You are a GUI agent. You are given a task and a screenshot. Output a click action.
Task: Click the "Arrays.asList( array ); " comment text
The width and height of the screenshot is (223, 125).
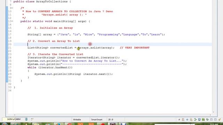coord(64,15)
